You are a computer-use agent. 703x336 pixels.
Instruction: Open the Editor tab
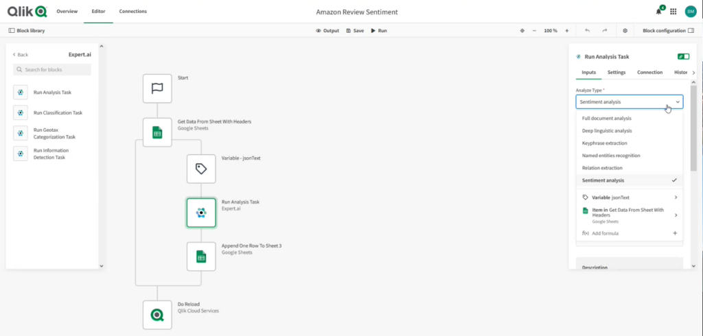98,11
